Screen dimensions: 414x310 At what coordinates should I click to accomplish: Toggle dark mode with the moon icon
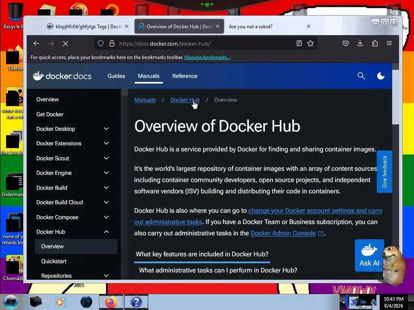(x=380, y=76)
